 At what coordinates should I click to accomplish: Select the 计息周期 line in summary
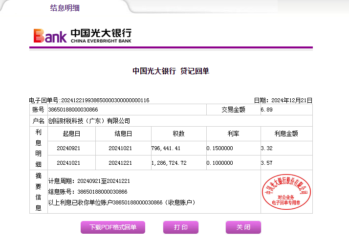89,181
